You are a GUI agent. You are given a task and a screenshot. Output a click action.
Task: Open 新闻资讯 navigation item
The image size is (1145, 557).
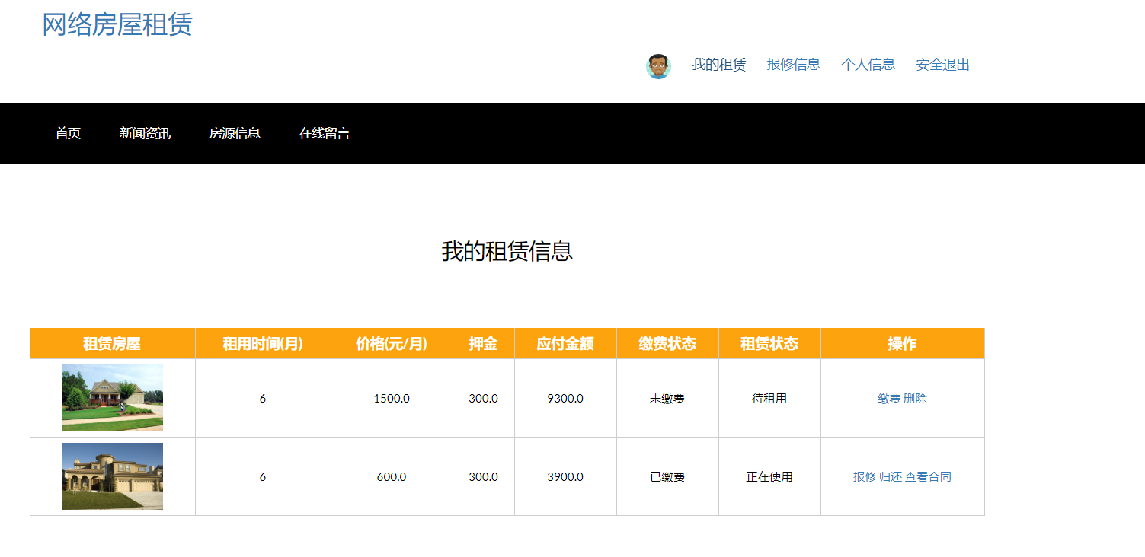tap(145, 133)
